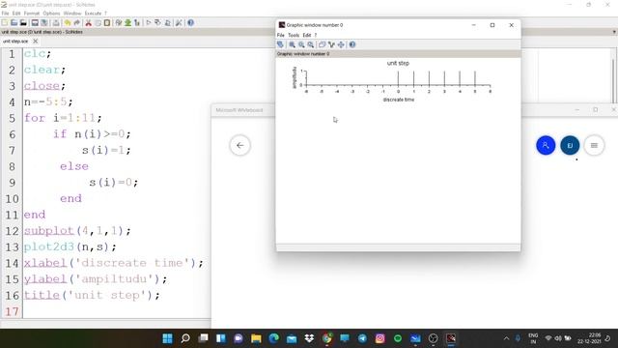Cut selection using the red scissors icon

89,23
